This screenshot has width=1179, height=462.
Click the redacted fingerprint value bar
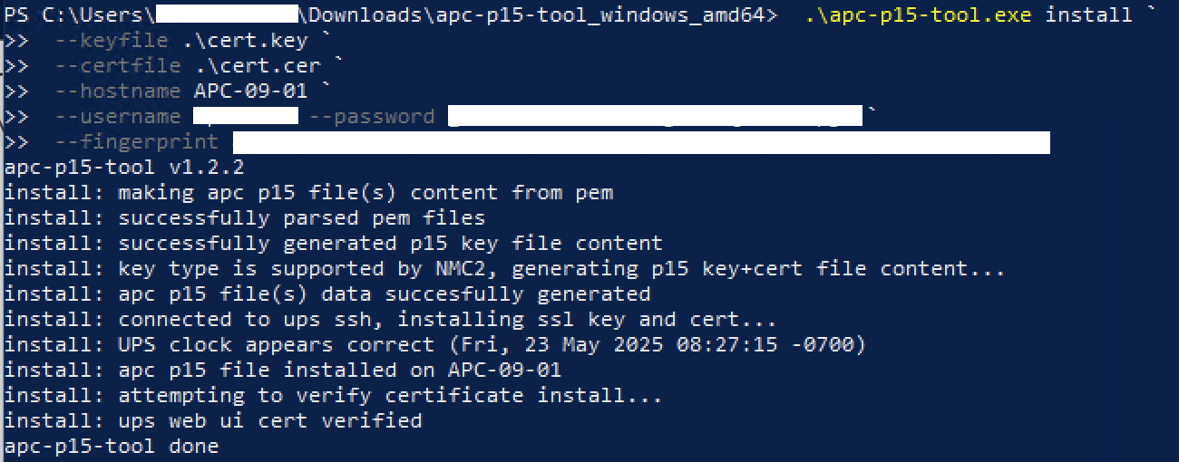[641, 142]
